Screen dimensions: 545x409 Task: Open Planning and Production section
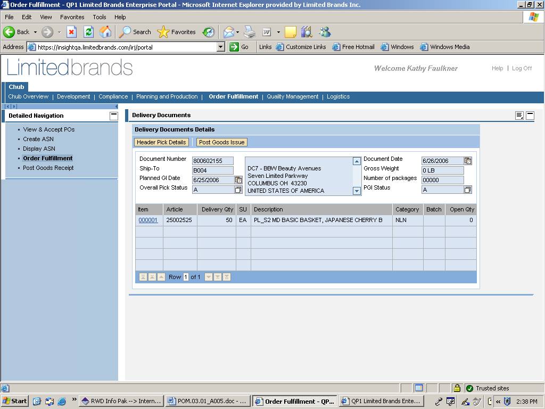167,97
